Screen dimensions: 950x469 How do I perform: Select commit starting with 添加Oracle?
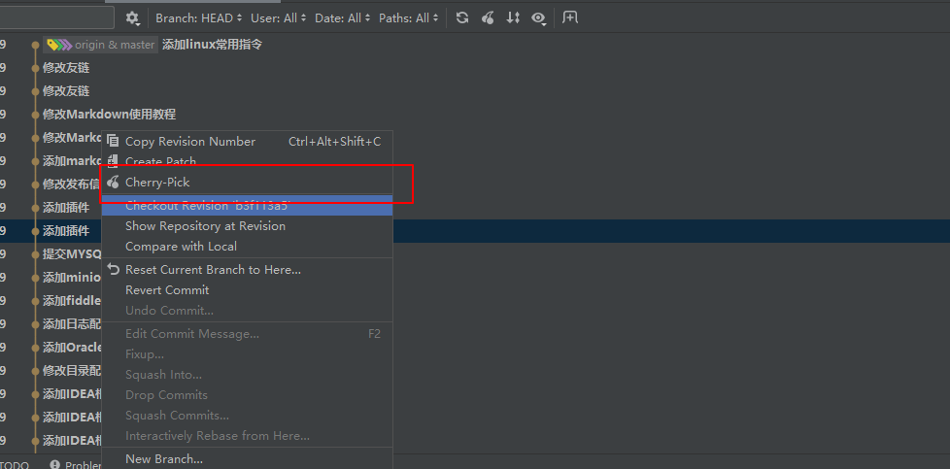coord(72,348)
